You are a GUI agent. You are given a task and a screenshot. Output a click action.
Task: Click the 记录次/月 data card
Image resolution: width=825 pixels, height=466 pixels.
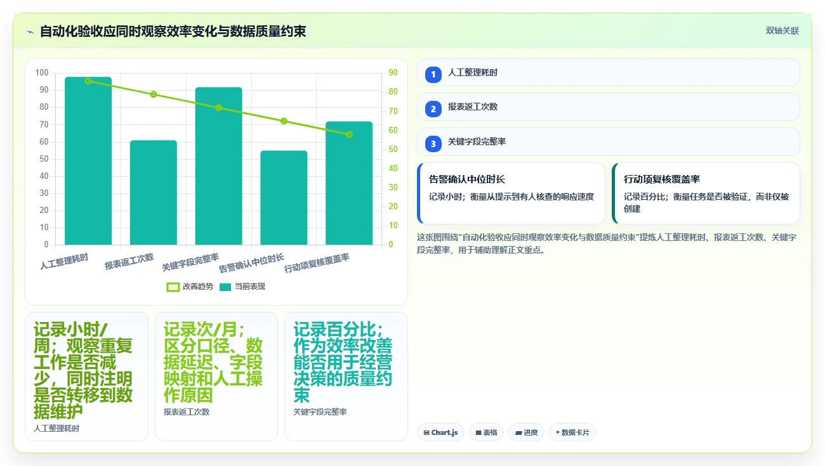(x=216, y=377)
